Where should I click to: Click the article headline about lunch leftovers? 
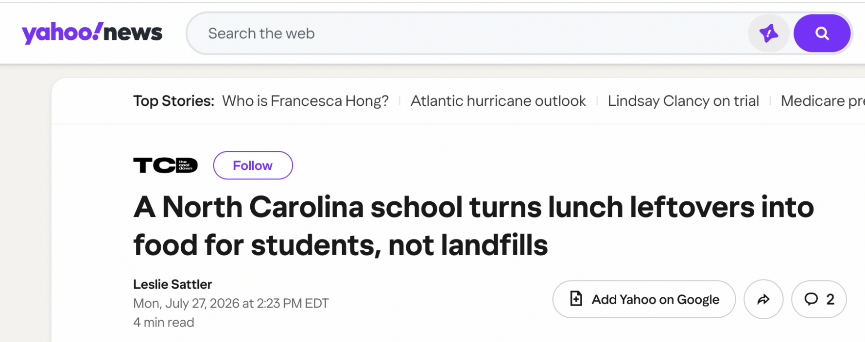pyautogui.click(x=473, y=226)
